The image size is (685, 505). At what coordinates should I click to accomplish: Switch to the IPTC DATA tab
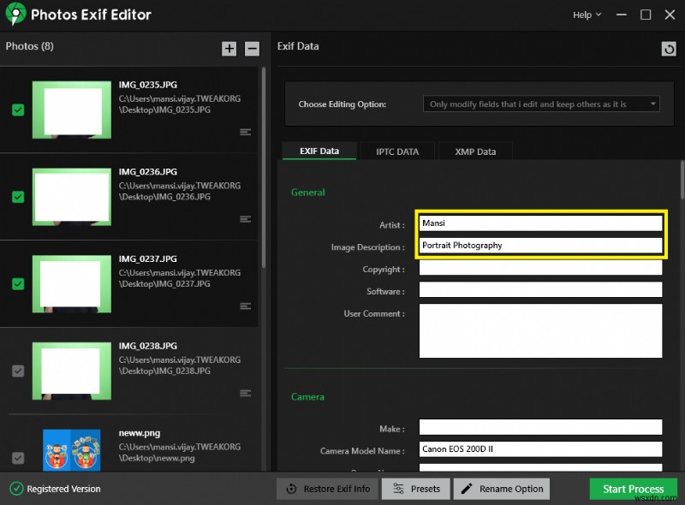coord(396,151)
